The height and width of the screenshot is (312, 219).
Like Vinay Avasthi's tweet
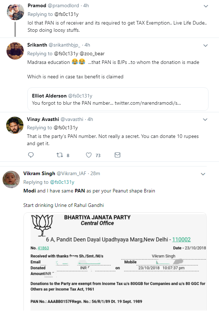pos(89,155)
